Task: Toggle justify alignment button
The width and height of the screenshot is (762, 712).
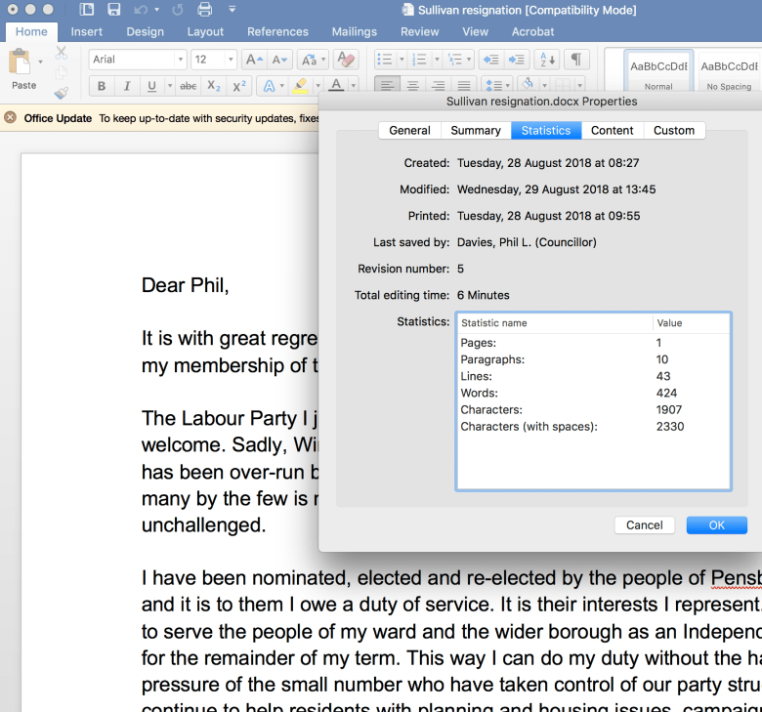Action: [x=464, y=86]
